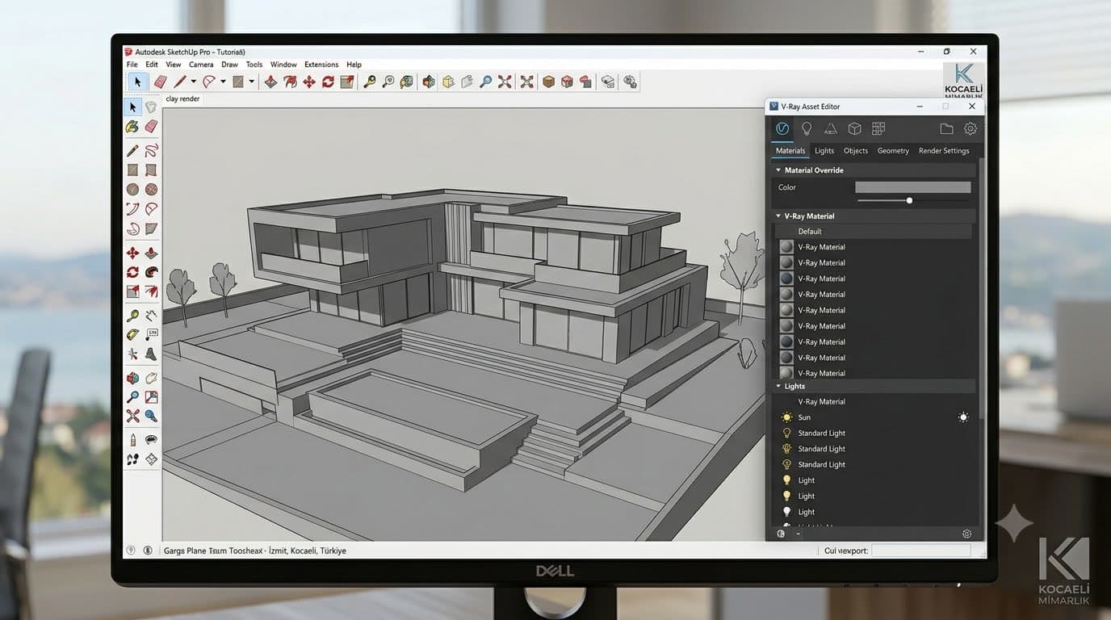Image resolution: width=1111 pixels, height=620 pixels.
Task: Open the Extensions menu
Action: [x=321, y=65]
